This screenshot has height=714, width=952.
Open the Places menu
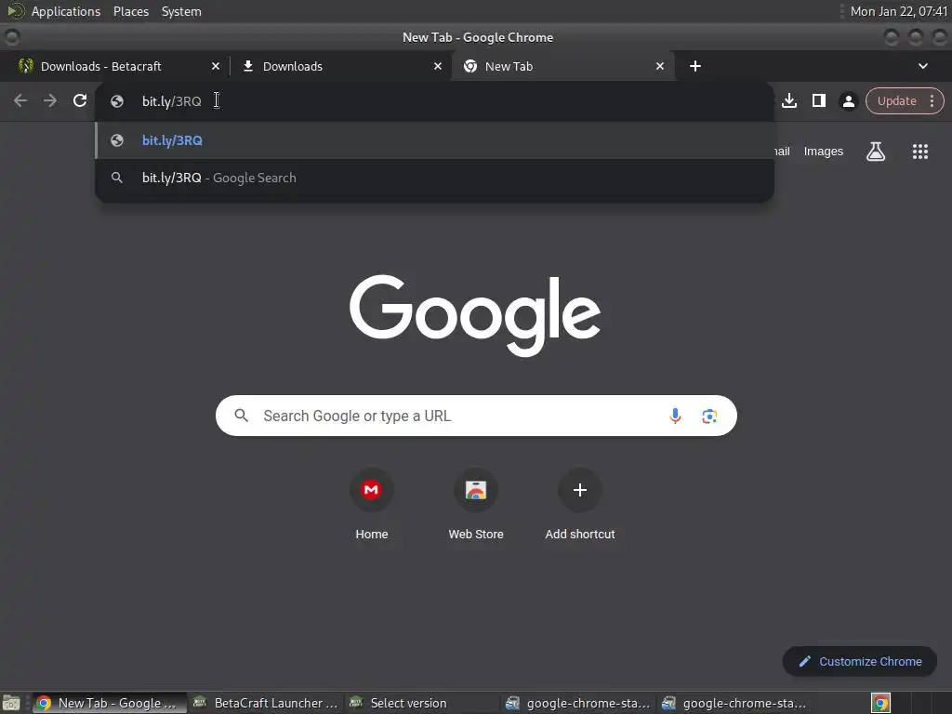(130, 11)
